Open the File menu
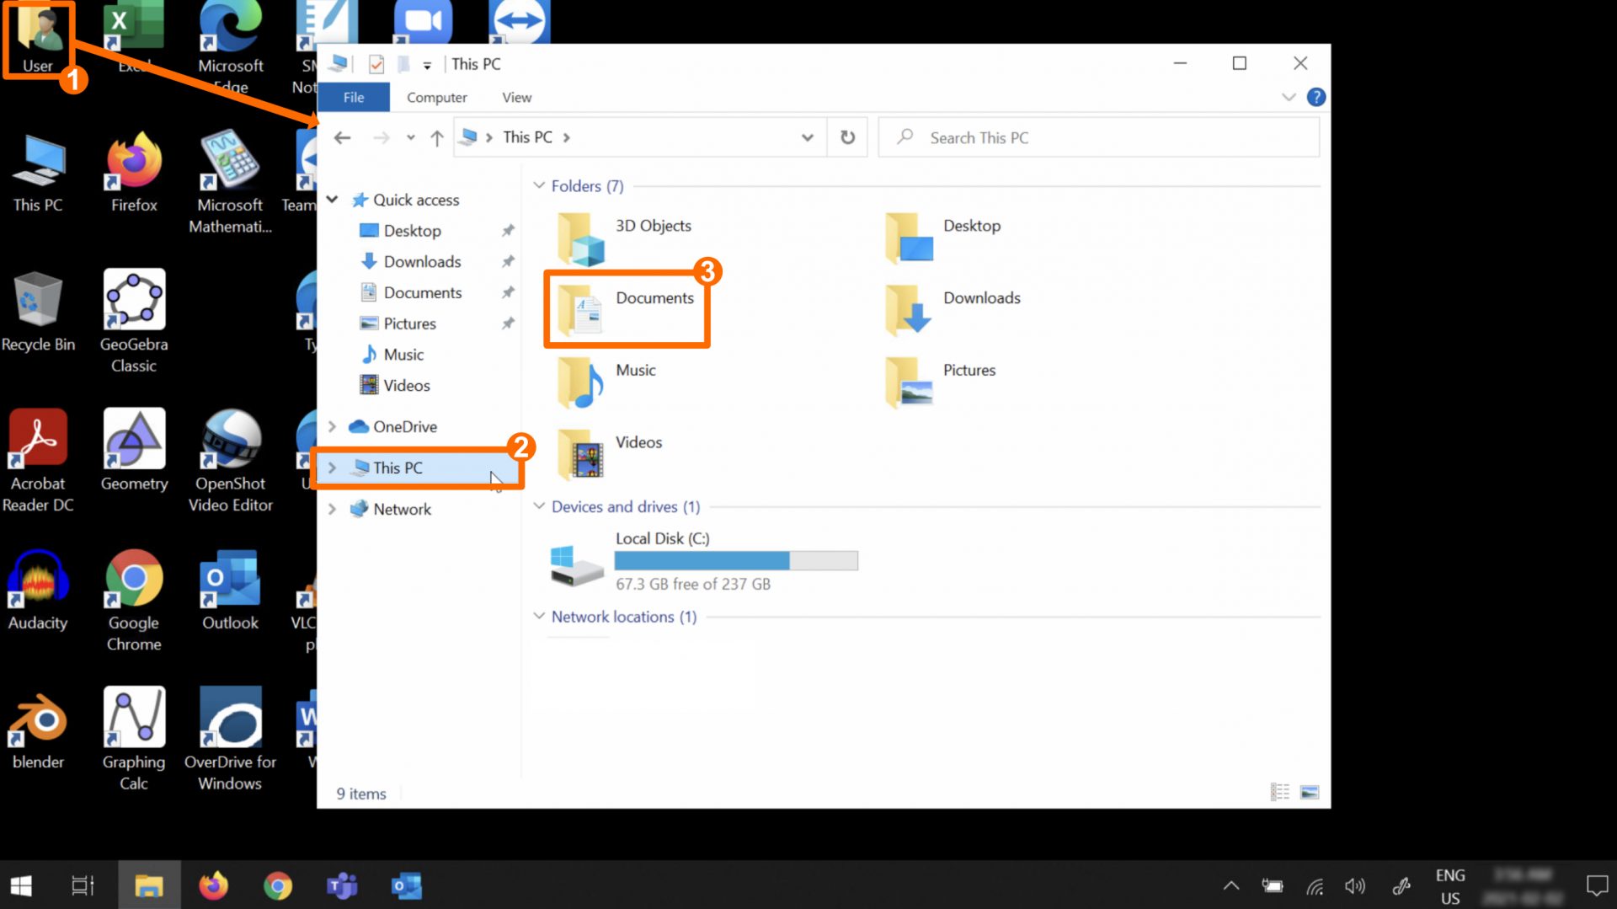 (x=353, y=97)
